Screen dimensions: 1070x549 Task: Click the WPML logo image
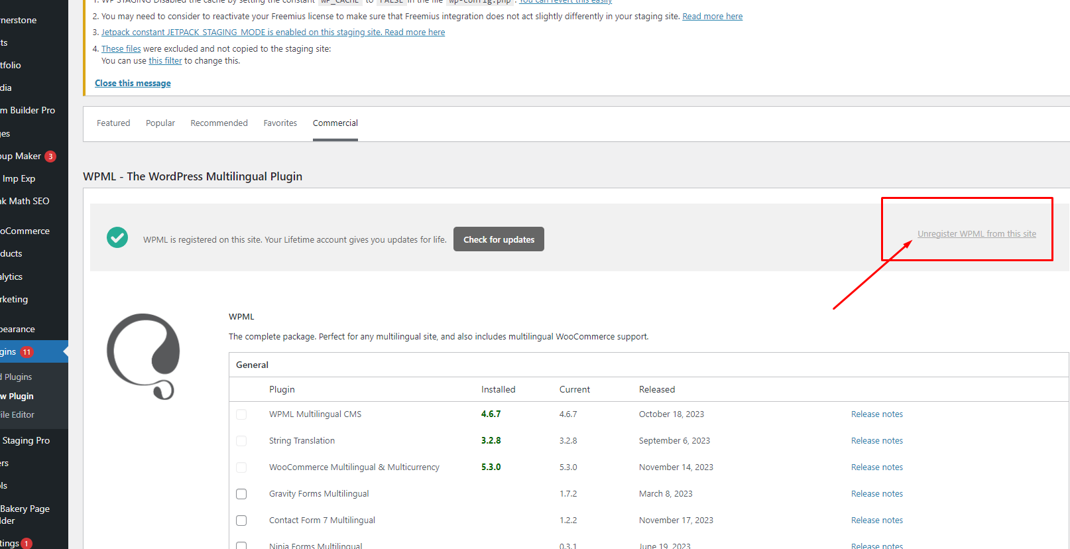click(x=144, y=356)
